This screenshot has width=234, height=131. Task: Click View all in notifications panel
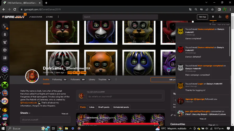[x=203, y=119]
